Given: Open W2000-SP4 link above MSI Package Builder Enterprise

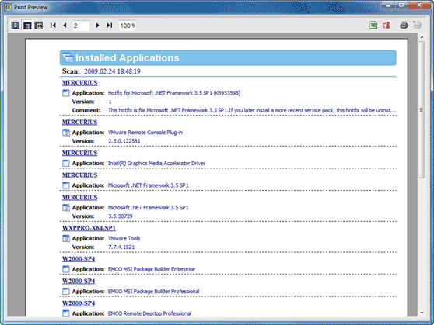Looking at the screenshot, I should [79, 259].
